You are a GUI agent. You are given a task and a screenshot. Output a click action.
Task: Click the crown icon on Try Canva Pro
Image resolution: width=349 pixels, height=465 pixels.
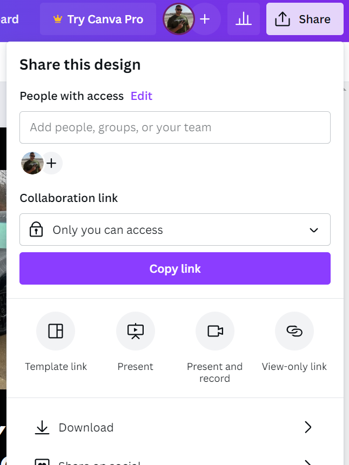coord(58,19)
